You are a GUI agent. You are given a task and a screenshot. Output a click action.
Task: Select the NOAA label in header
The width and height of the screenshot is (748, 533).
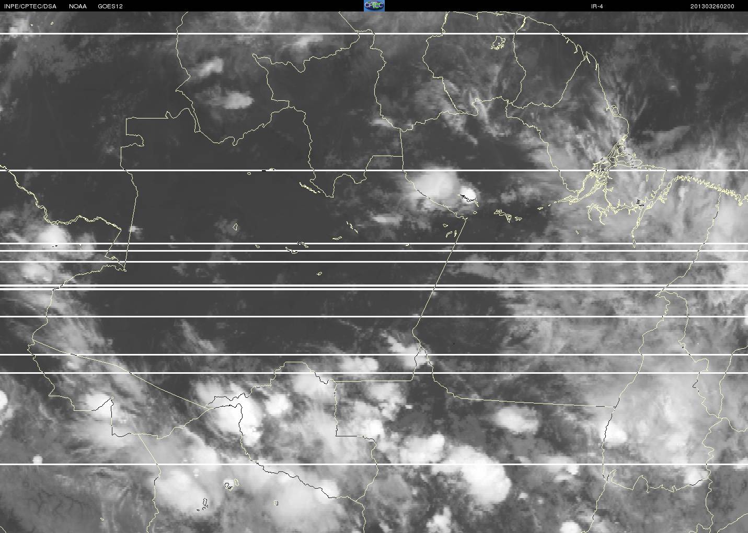click(78, 6)
